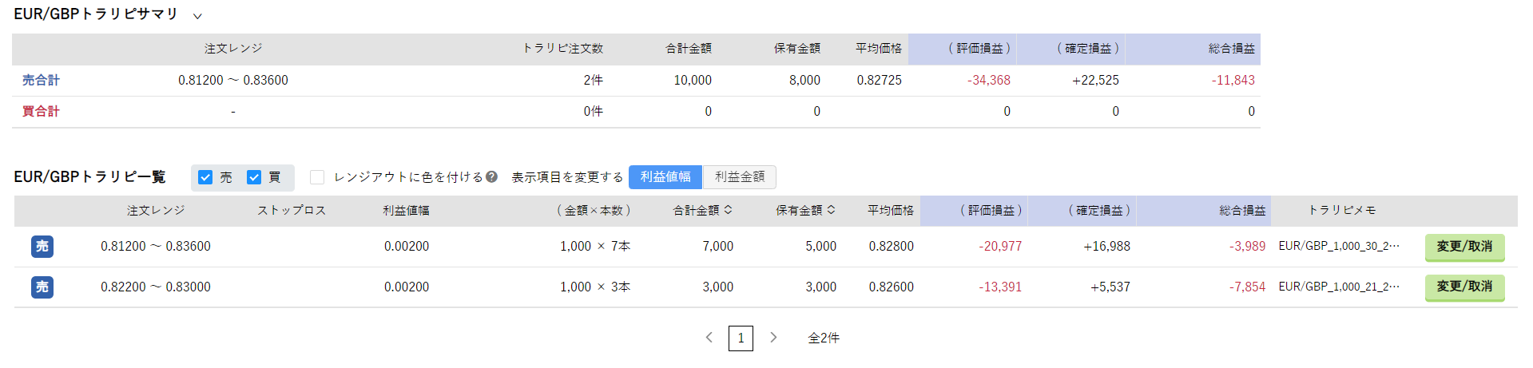Select page 1 in pagination
Image resolution: width=1533 pixels, height=368 pixels.
tap(741, 338)
